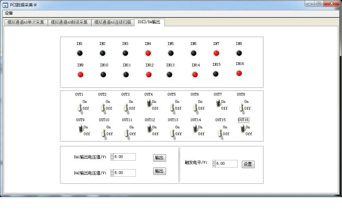Maximize the PCI数据采集卡 window
Screen dimensions: 342x210
319,3
